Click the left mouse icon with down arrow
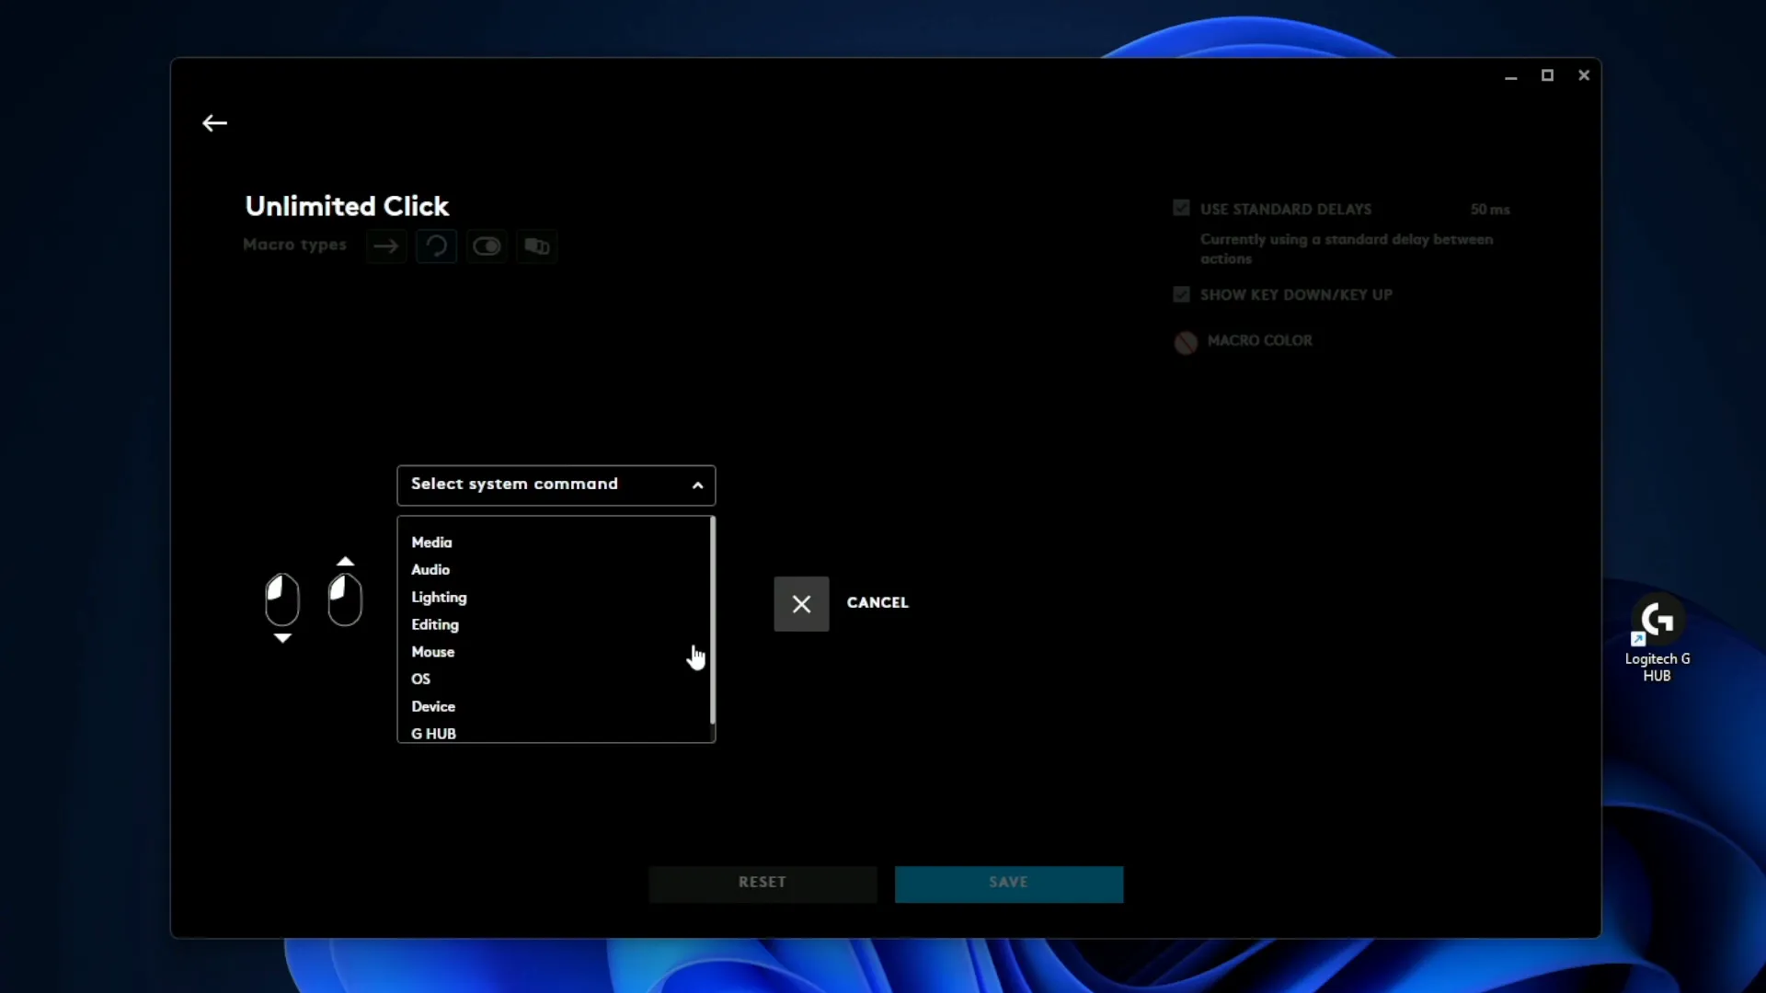Image resolution: width=1766 pixels, height=993 pixels. tap(282, 607)
